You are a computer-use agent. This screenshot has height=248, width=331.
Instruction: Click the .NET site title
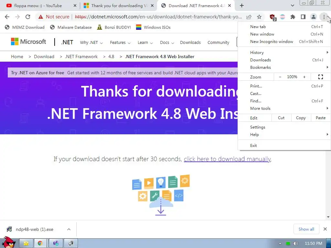67,42
